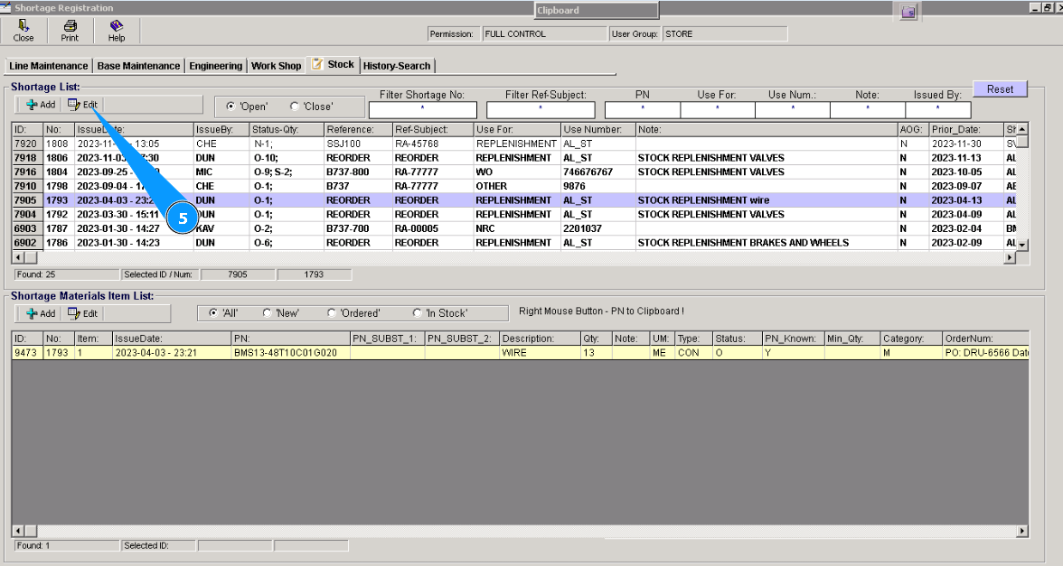This screenshot has height=566, width=1063.
Task: Click the Filter Shortage No input field
Action: (421, 110)
